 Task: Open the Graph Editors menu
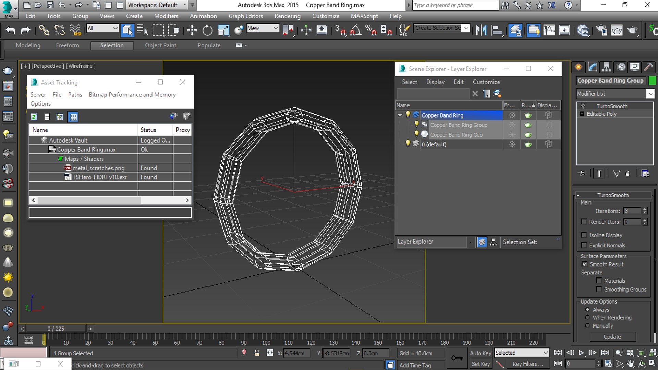246,16
